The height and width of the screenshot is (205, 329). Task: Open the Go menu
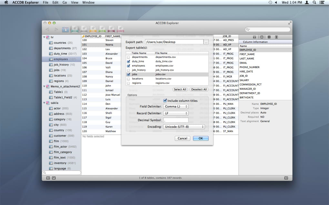coord(65,3)
